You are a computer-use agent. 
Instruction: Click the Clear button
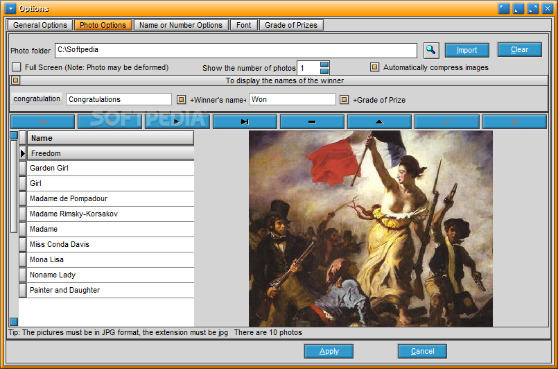point(520,49)
